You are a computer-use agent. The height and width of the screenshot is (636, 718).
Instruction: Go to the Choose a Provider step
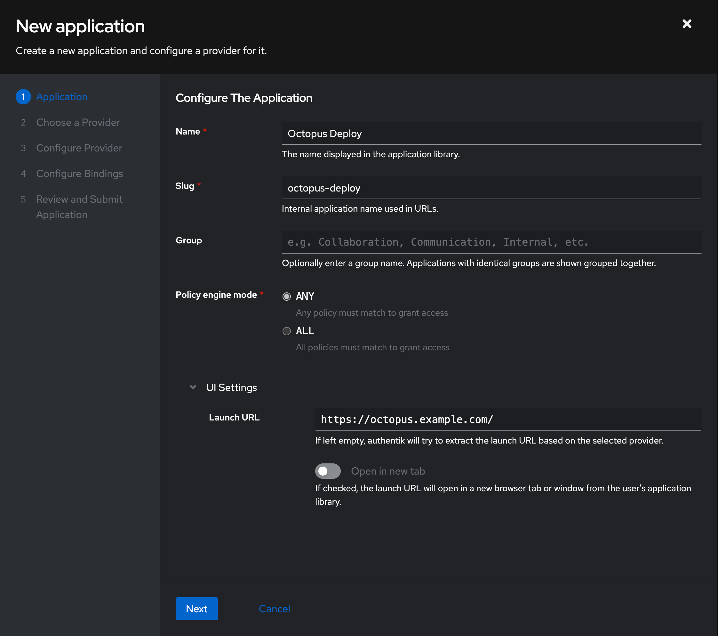(x=78, y=122)
